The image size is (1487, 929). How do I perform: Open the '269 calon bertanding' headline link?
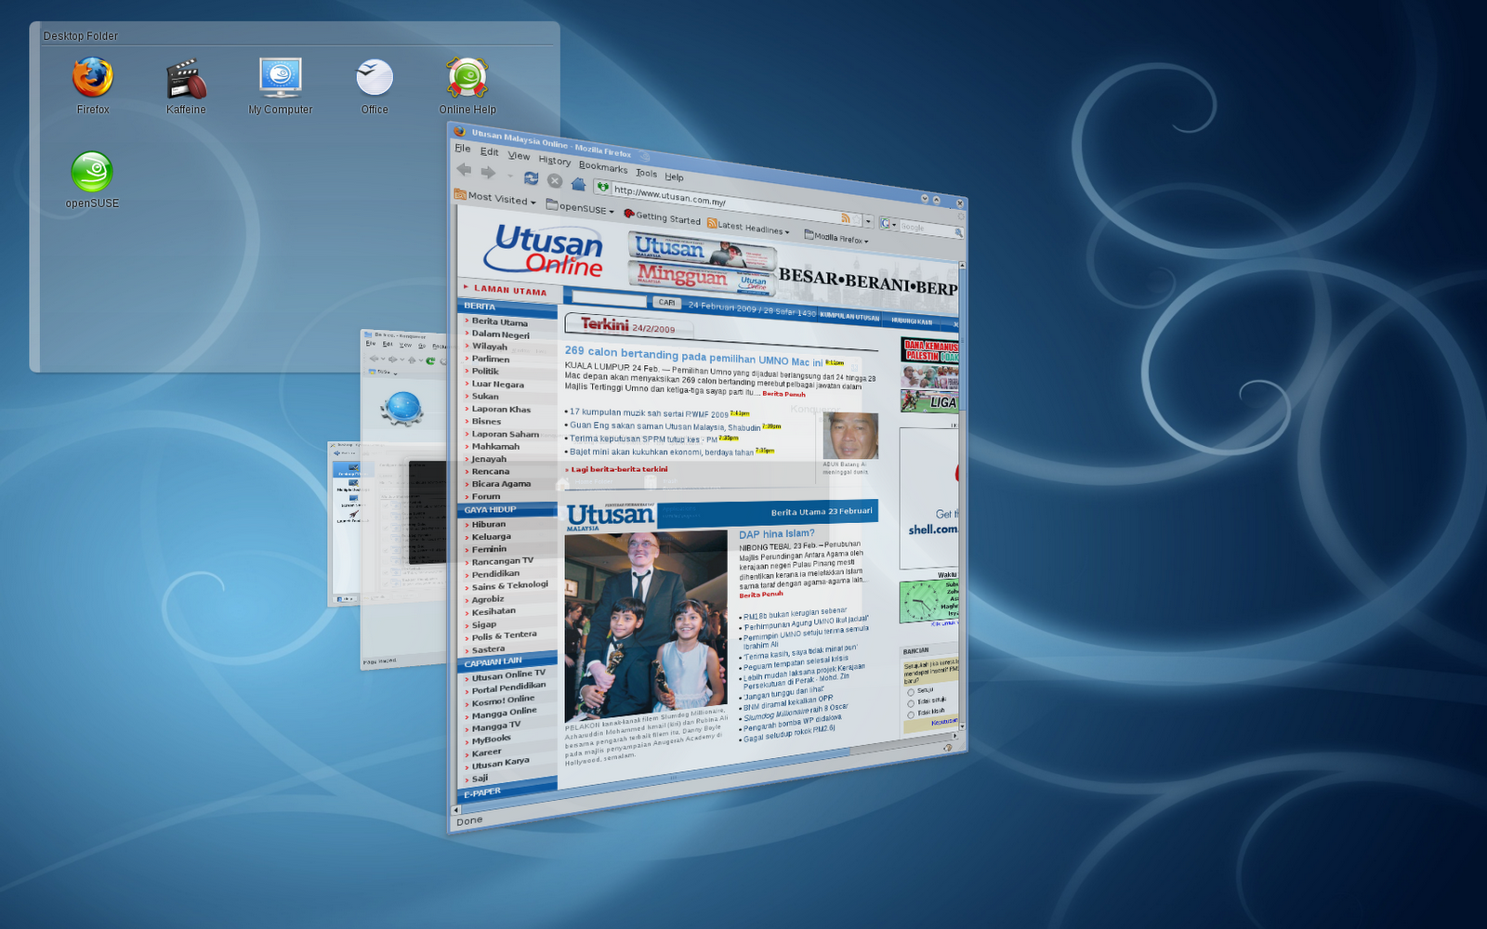(x=693, y=356)
